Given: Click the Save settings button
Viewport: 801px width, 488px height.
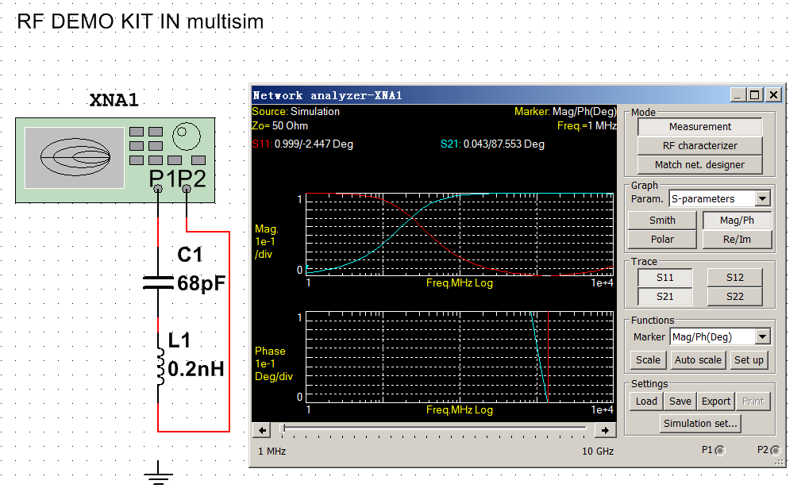Looking at the screenshot, I should (x=680, y=402).
